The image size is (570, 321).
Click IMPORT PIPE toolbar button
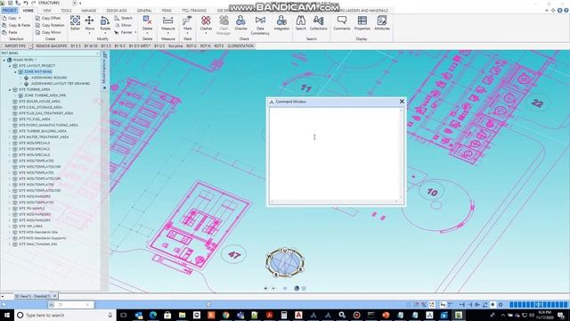15,46
